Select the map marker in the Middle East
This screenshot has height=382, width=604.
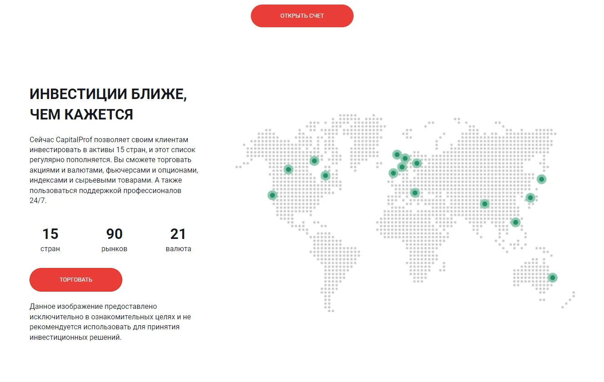tap(414, 193)
